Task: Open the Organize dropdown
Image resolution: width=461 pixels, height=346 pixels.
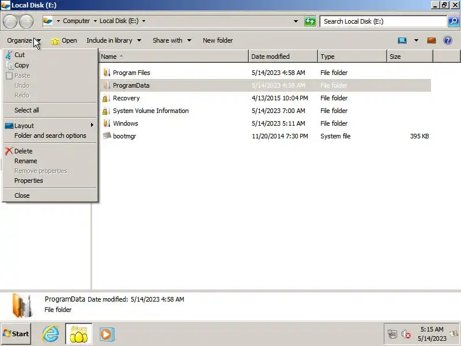Action: tap(24, 40)
